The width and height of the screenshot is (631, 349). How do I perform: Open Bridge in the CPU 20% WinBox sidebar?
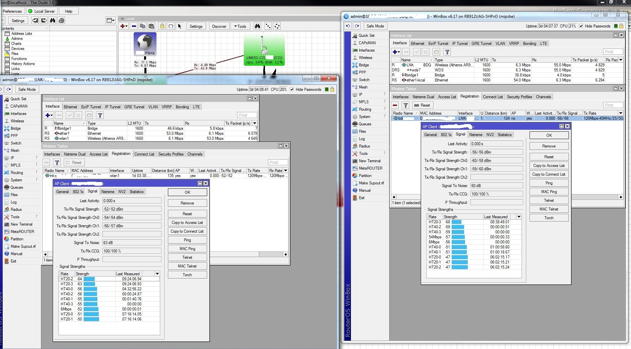(x=15, y=128)
